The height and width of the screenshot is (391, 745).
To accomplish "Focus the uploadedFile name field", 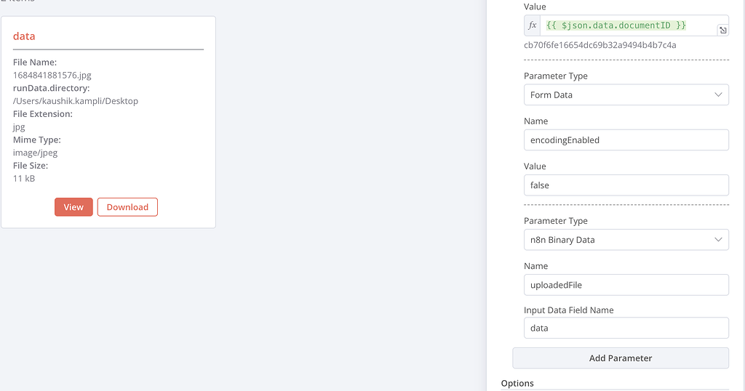I will tap(626, 285).
